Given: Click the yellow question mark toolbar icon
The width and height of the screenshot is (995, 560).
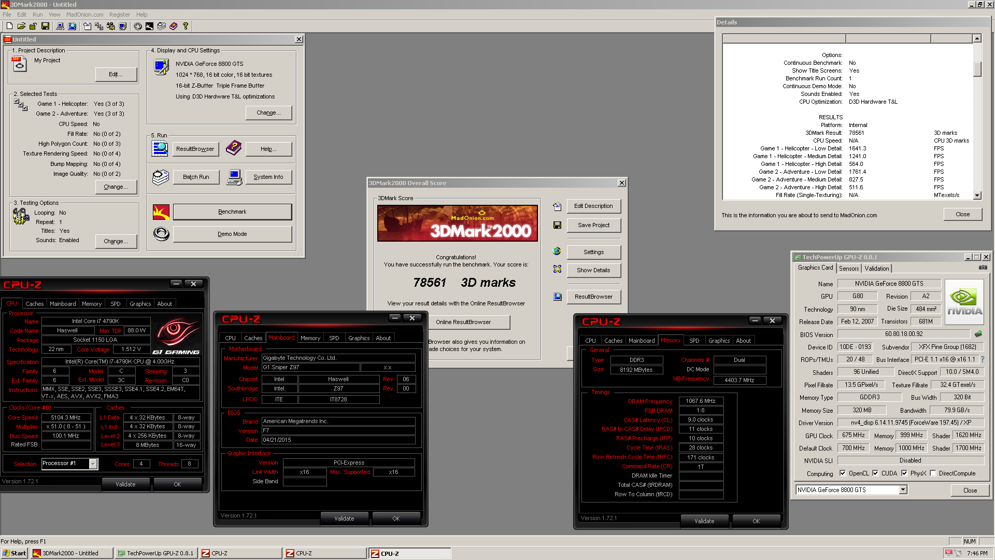Looking at the screenshot, I should tap(186, 26).
